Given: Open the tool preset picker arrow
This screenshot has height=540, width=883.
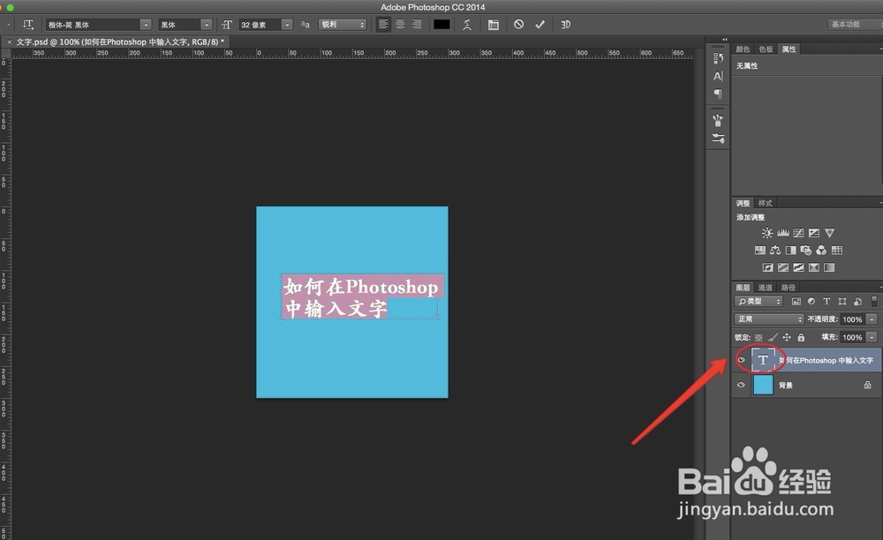Looking at the screenshot, I should coord(8,25).
